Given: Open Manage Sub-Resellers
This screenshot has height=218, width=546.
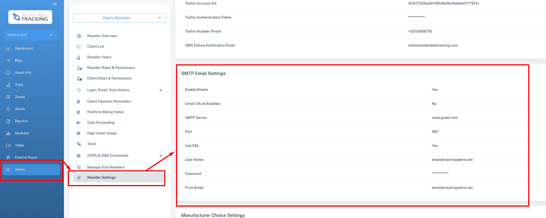Looking at the screenshot, I should coord(106,167).
